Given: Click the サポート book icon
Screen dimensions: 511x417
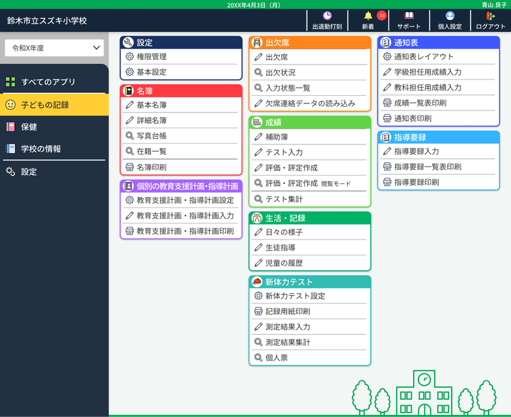Looking at the screenshot, I should 409,15.
